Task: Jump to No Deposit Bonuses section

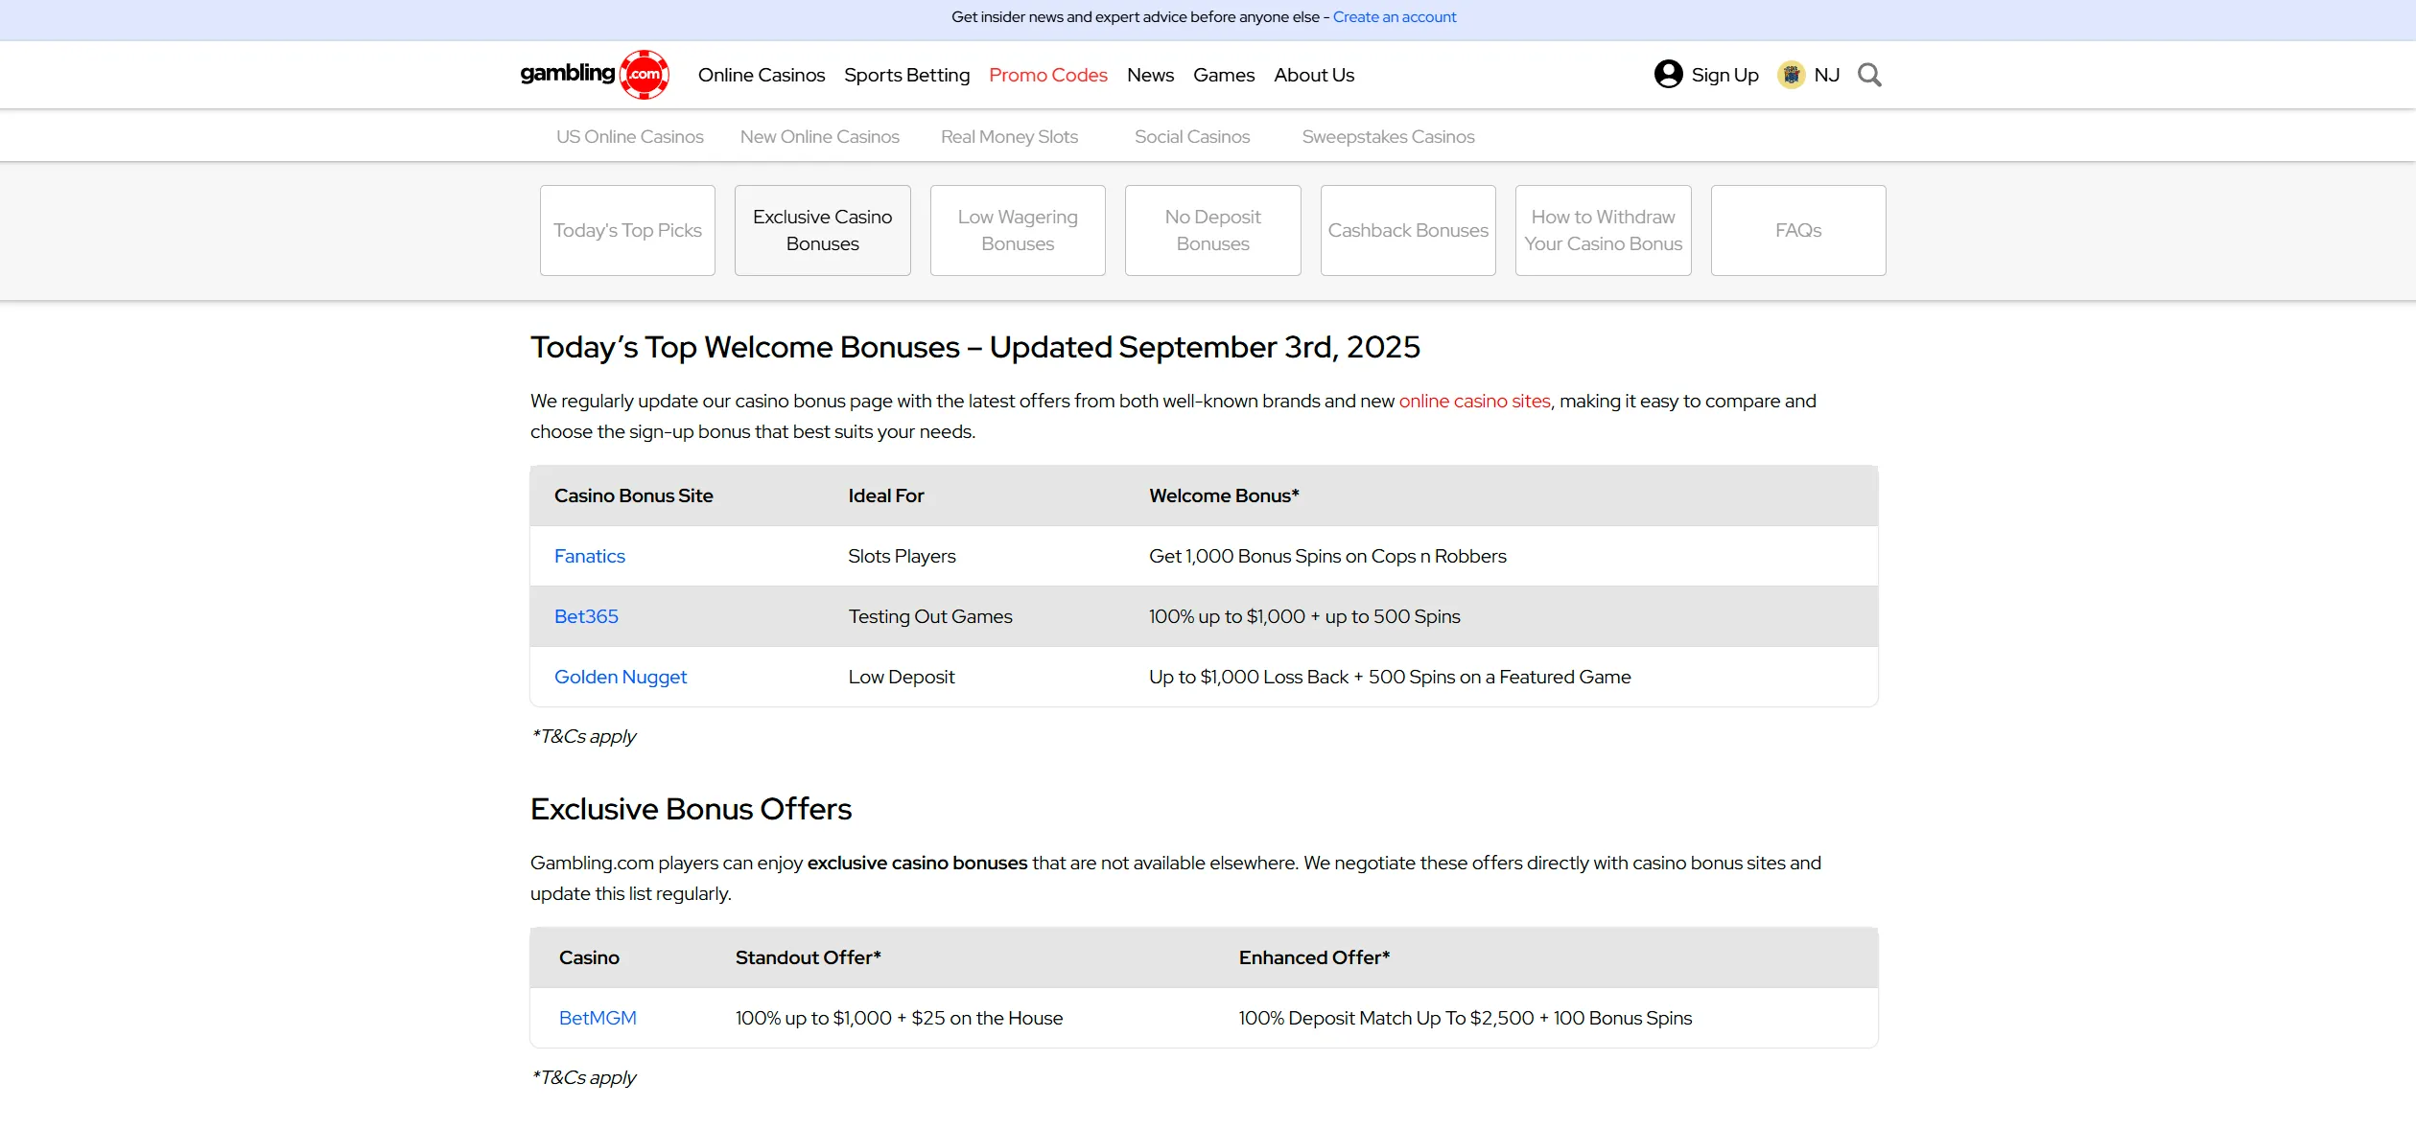Action: [x=1213, y=230]
